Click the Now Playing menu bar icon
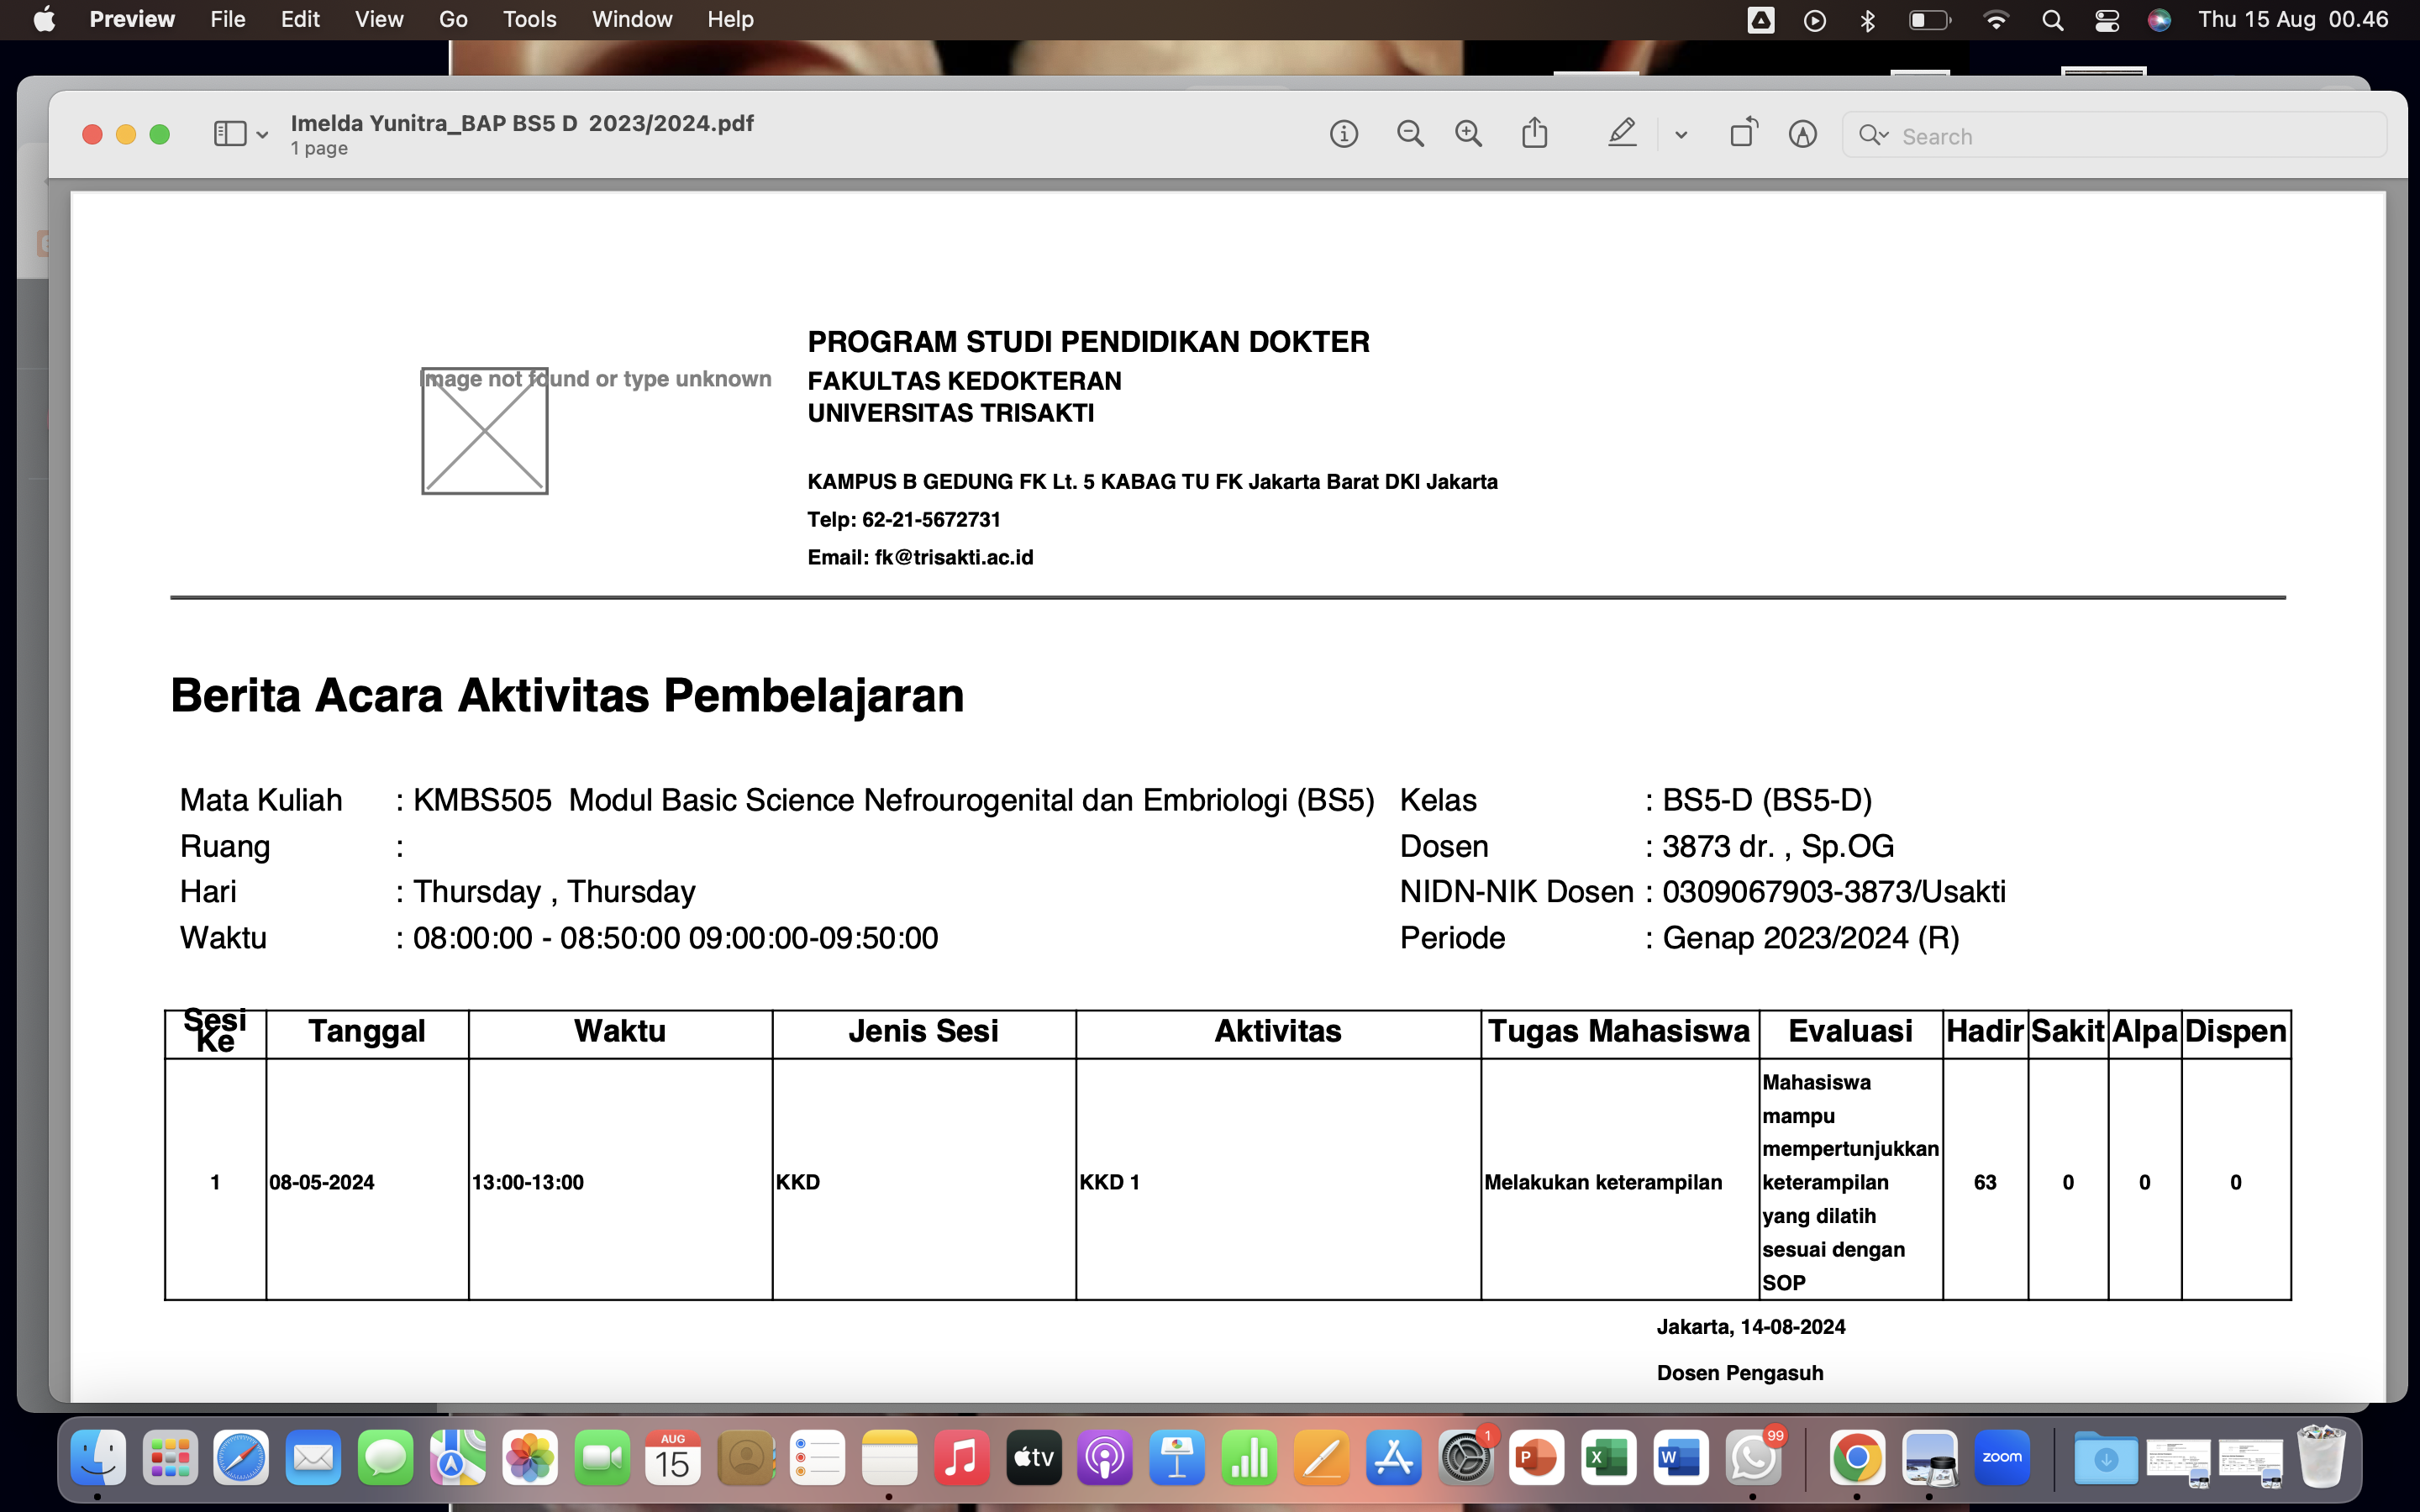Viewport: 2420px width, 1512px height. (1814, 20)
